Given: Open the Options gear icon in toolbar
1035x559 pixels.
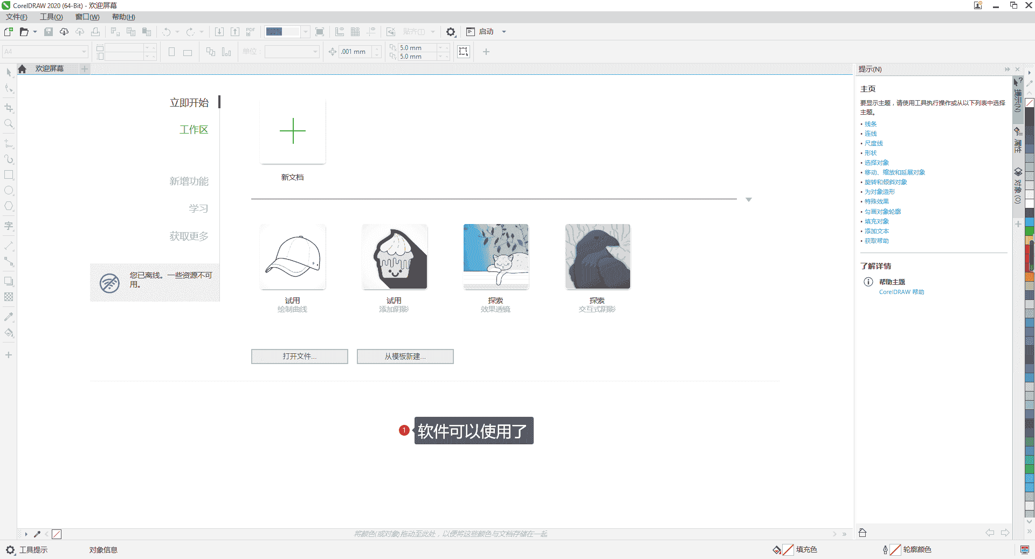Looking at the screenshot, I should pyautogui.click(x=451, y=32).
